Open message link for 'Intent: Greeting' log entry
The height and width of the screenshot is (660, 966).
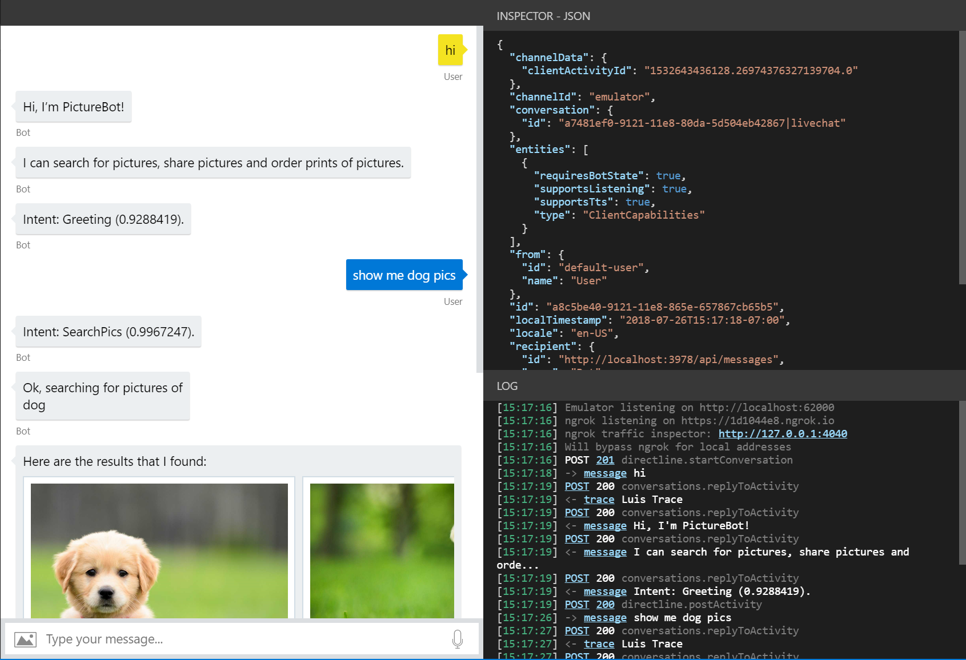click(x=605, y=591)
